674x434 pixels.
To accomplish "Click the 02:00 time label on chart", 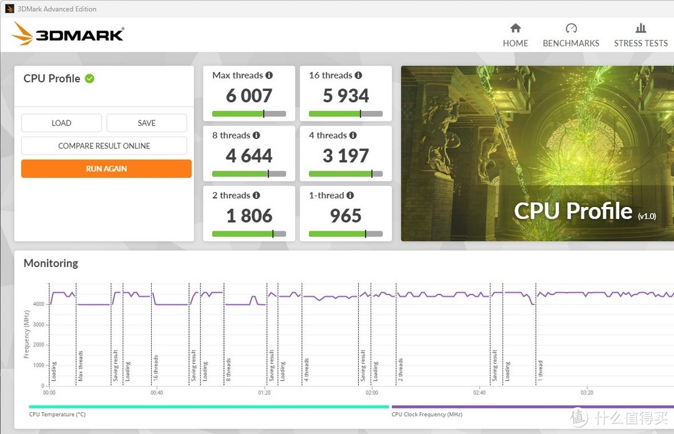I will (372, 393).
